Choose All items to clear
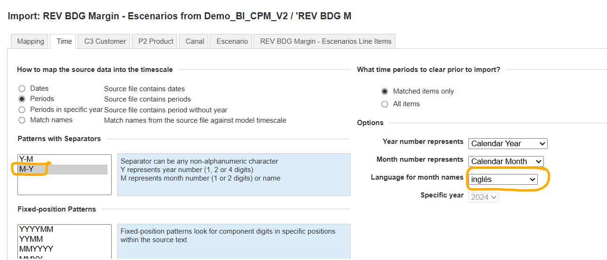The width and height of the screenshot is (607, 260). [385, 104]
